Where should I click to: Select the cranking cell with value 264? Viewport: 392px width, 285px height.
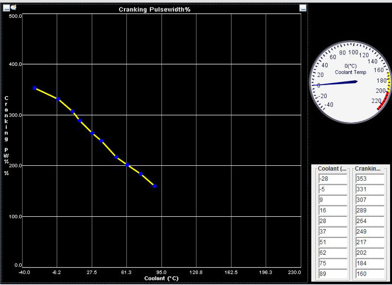pyautogui.click(x=368, y=221)
